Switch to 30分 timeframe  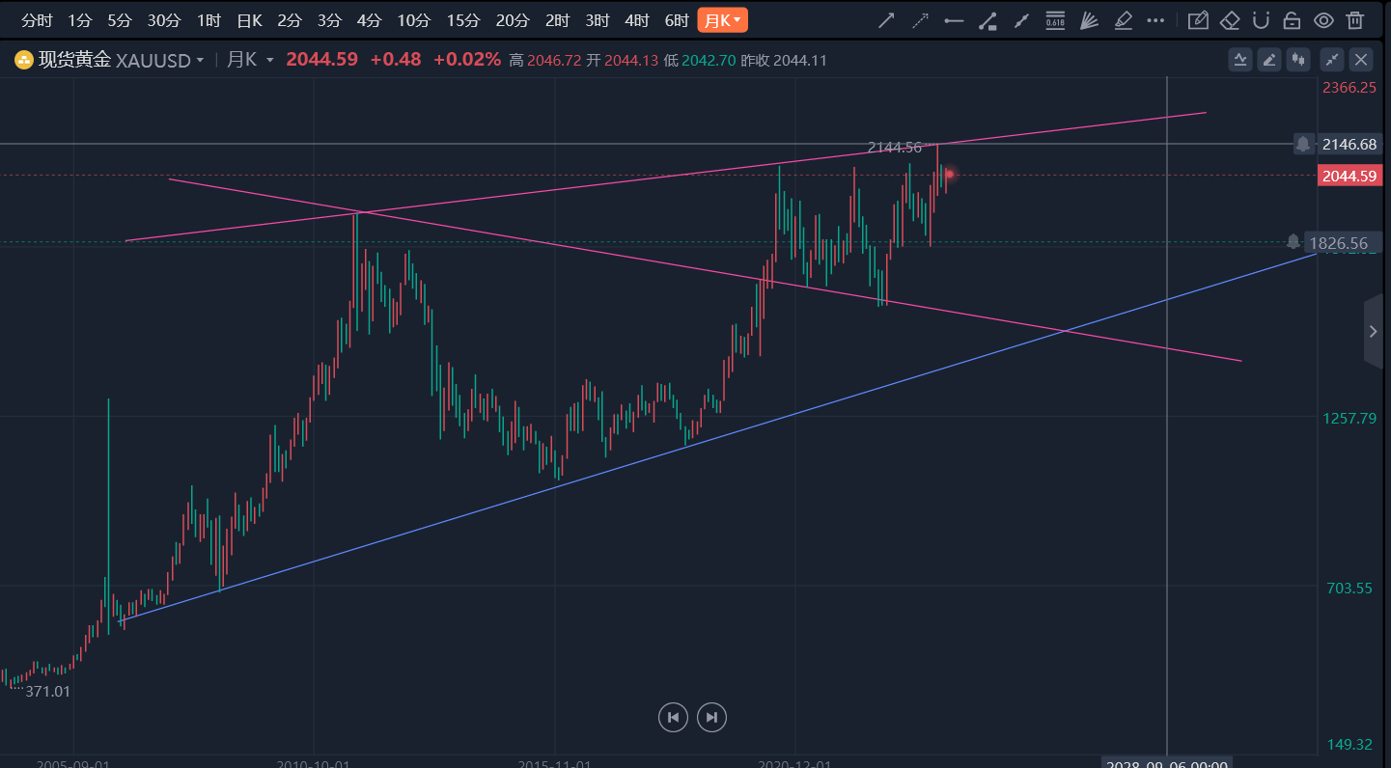[164, 20]
